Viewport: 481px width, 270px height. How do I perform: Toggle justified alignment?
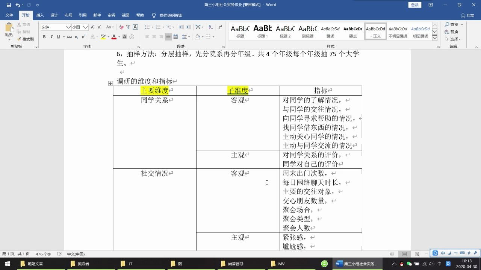pos(168,37)
